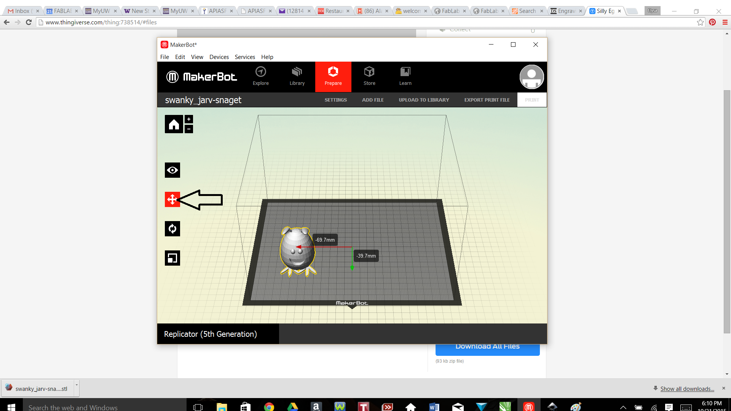Open the MakerBot Store section
Screen dimensions: 731x411
[369, 76]
